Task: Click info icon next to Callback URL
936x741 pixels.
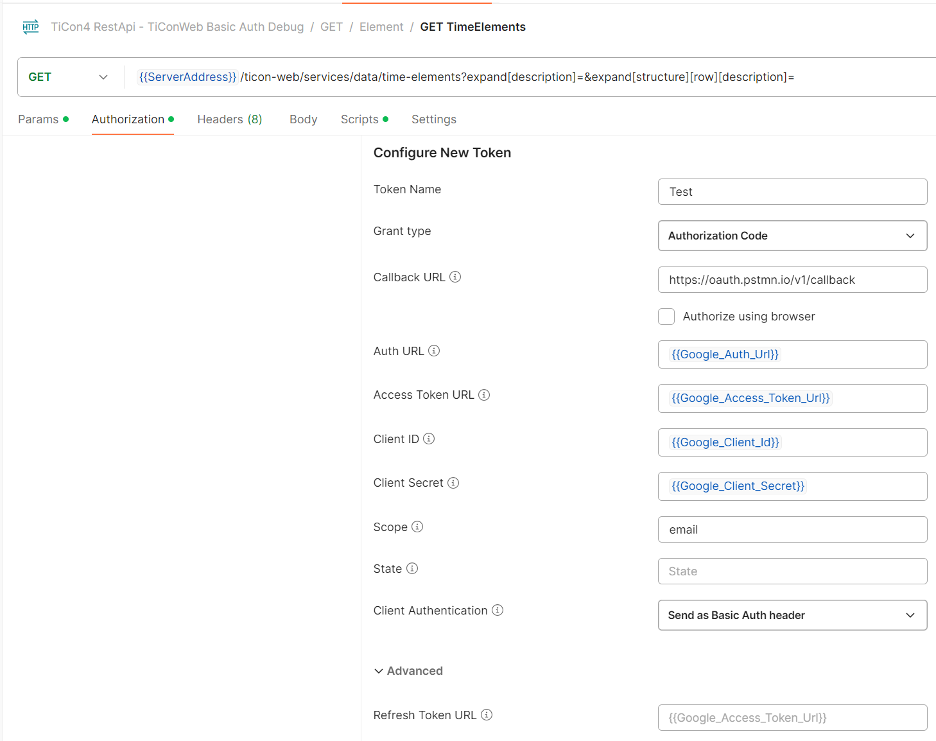Action: 455,277
